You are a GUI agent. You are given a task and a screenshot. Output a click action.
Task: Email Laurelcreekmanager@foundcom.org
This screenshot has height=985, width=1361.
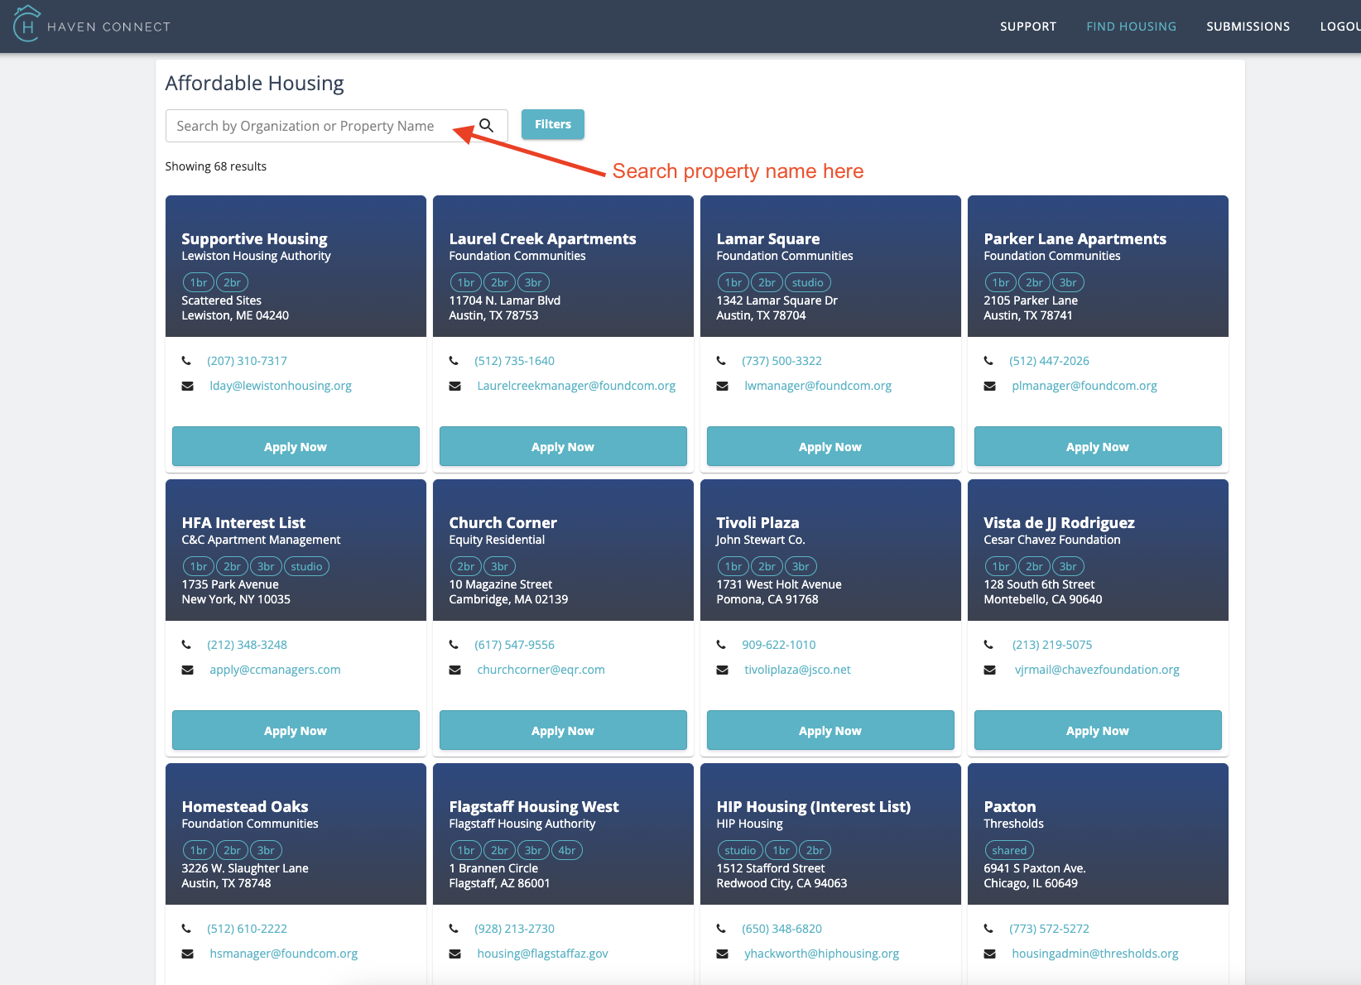576,386
